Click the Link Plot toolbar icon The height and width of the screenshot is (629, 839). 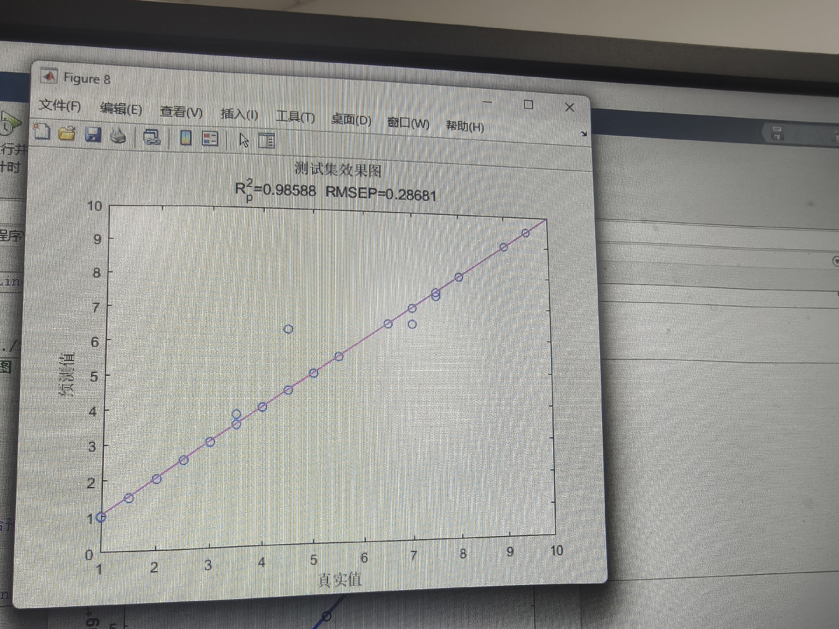(152, 138)
